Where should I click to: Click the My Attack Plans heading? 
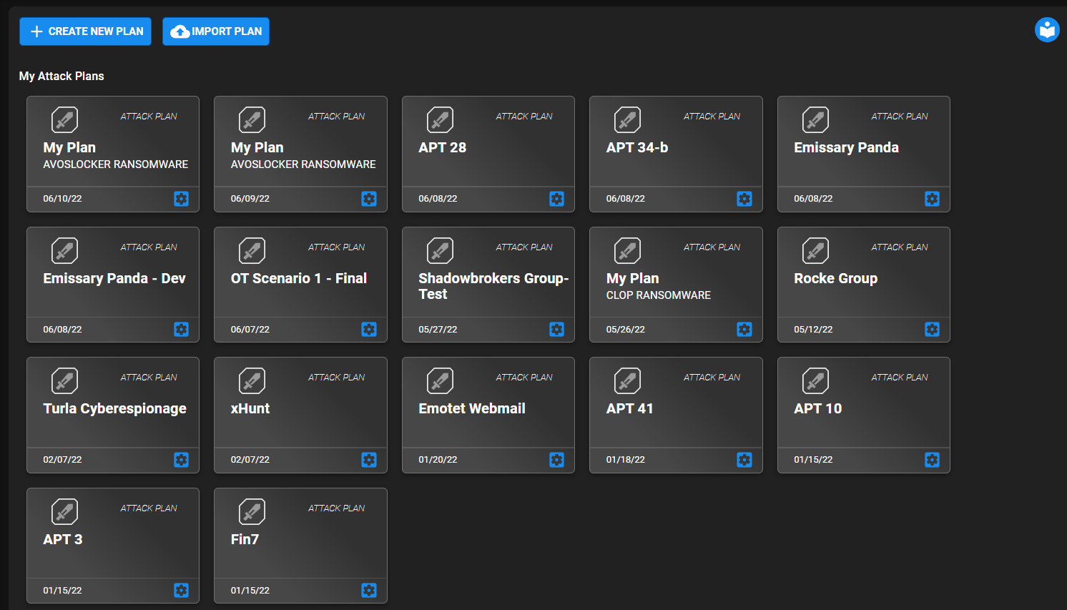(61, 76)
